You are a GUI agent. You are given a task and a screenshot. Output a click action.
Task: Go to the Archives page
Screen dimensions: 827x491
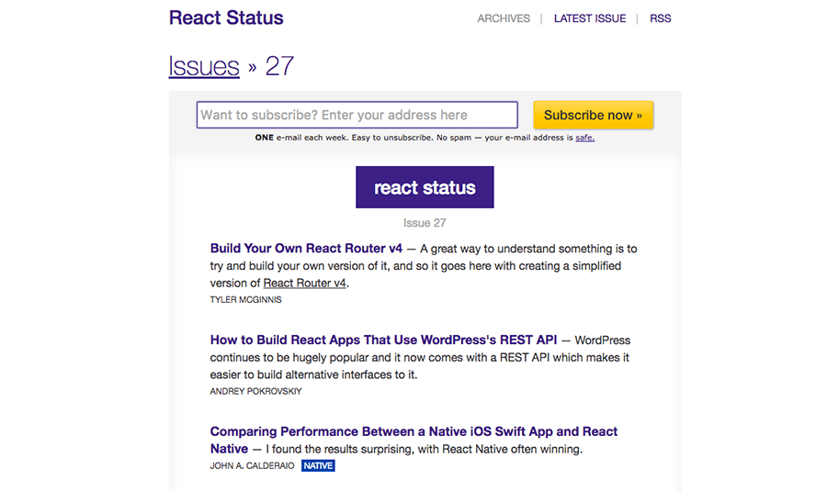pos(504,18)
